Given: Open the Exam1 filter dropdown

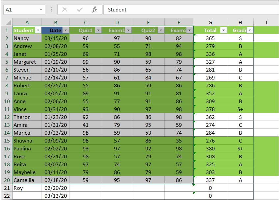Looking at the screenshot, I should [x=129, y=30].
